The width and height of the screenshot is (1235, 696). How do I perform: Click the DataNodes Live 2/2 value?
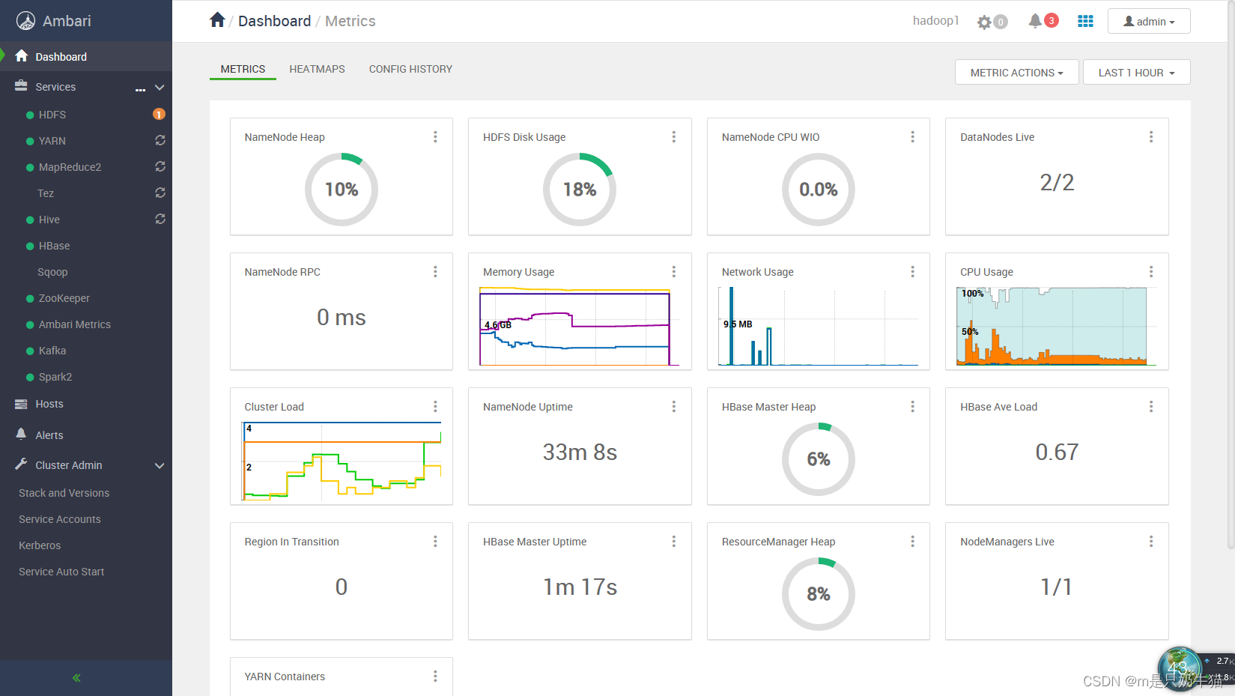pos(1057,182)
